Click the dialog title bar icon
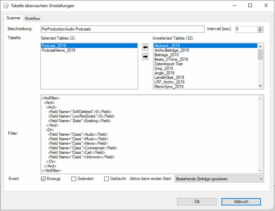Viewport: 275px width, 211px height. tap(5, 5)
